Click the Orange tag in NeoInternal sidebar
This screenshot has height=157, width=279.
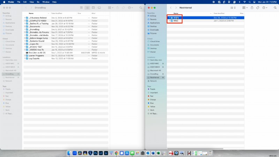click(x=154, y=100)
